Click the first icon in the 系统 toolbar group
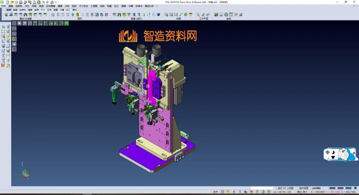359x195 pixels. tap(216, 15)
